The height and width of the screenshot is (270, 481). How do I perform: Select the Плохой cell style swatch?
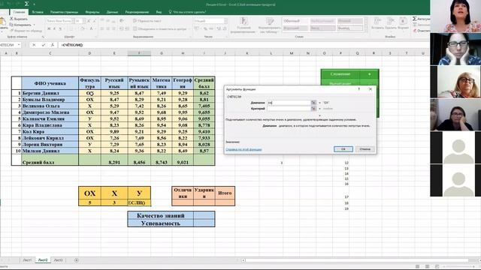350,21
